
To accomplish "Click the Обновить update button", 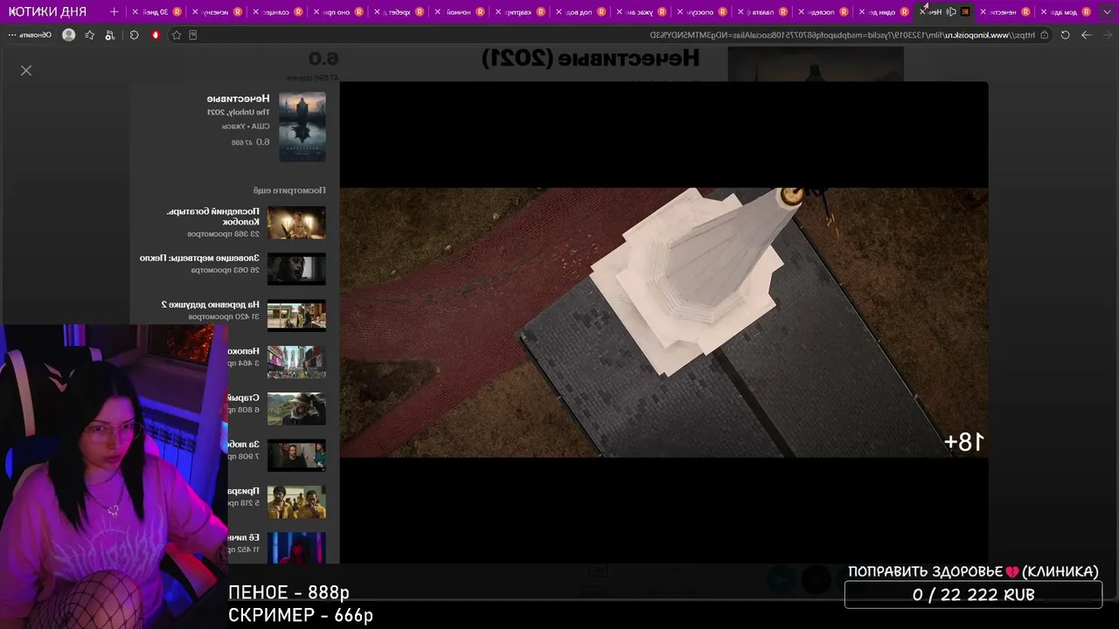I will (36, 35).
